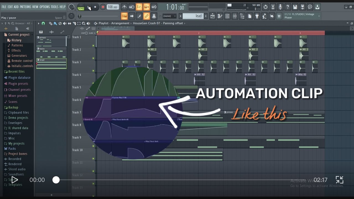Open the View menu
This screenshot has width=354, height=199.
pos(35,7)
